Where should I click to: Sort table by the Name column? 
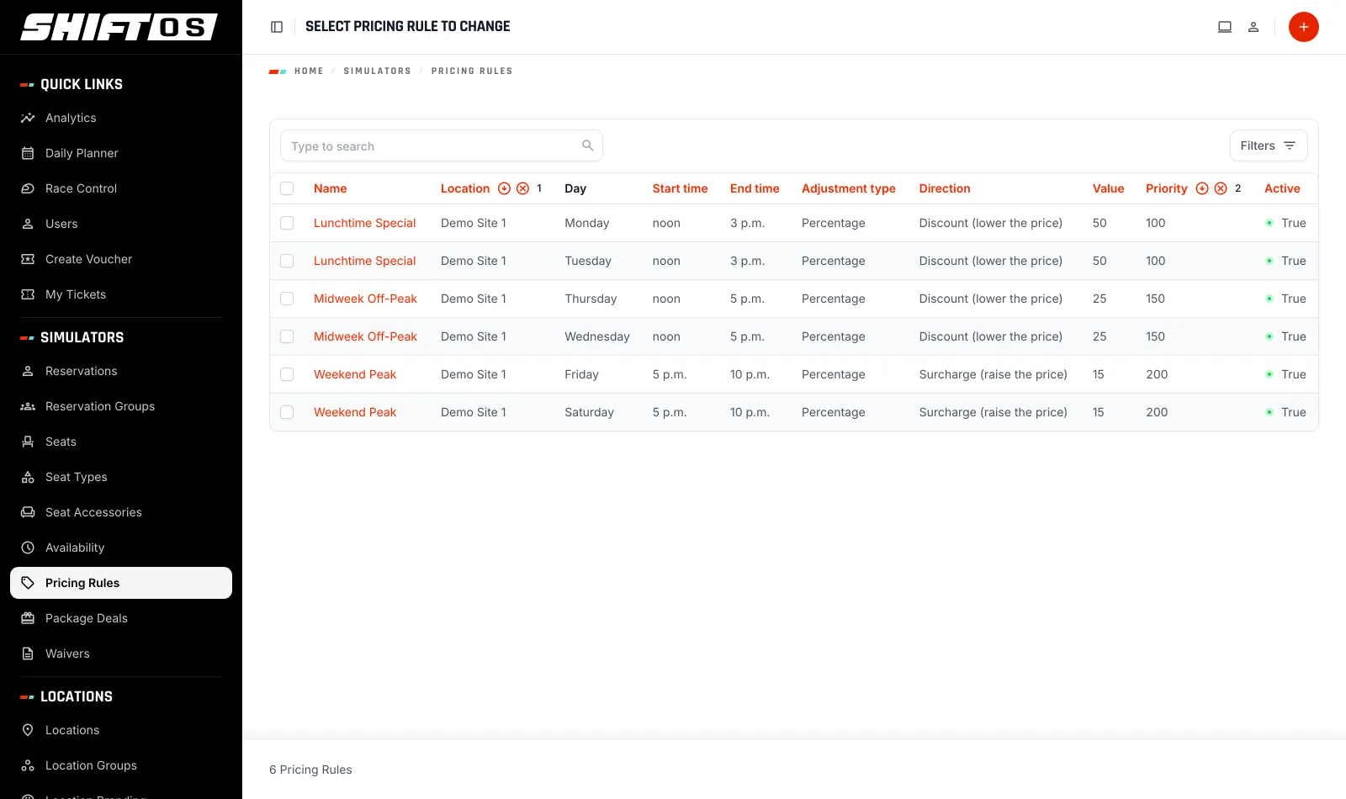(x=330, y=188)
